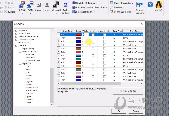Click OK to confirm options
169x116 pixels.
click(x=119, y=111)
